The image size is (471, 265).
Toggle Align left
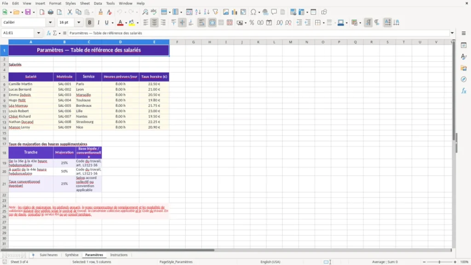point(146,23)
